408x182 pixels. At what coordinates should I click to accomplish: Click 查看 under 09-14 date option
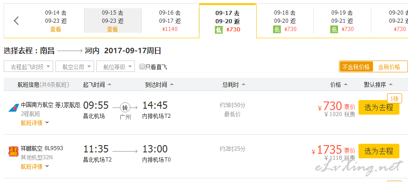tap(55, 29)
